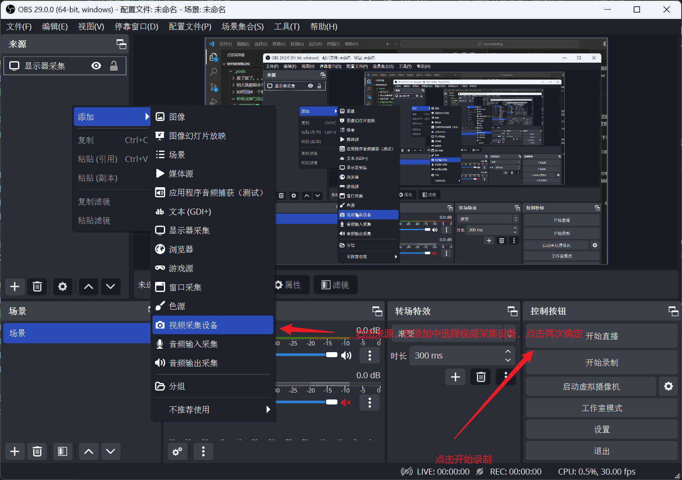Add a new scene with plus icon in 场景 panel
The height and width of the screenshot is (480, 682).
(x=15, y=451)
